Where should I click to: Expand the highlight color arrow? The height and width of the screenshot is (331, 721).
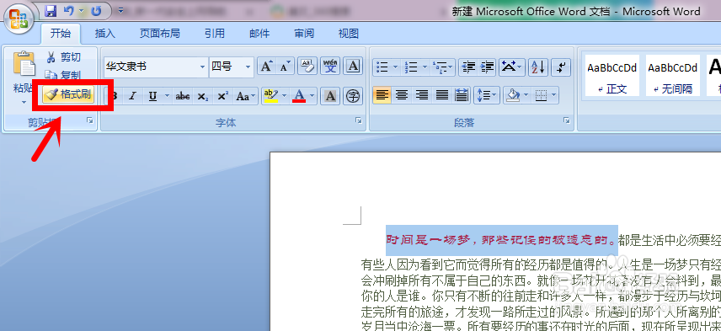pyautogui.click(x=285, y=96)
